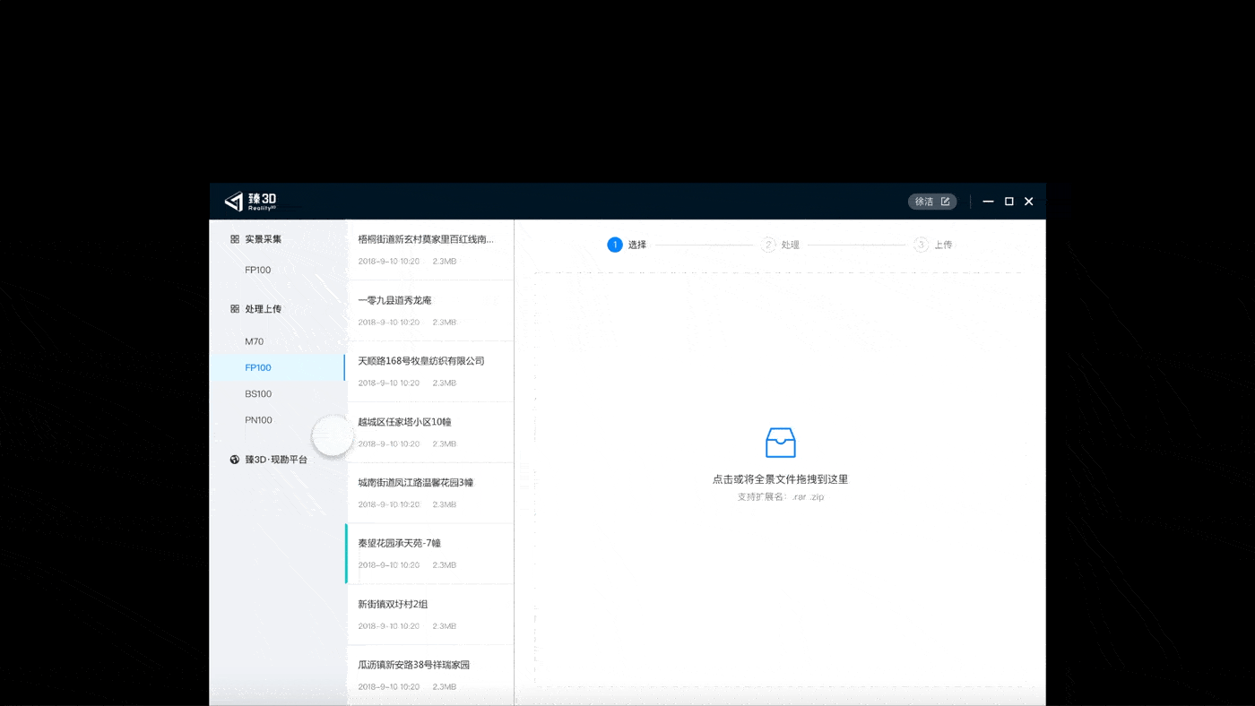The height and width of the screenshot is (706, 1255).
Task: Open the 一零九县道秀龙庵 list item
Action: (430, 311)
